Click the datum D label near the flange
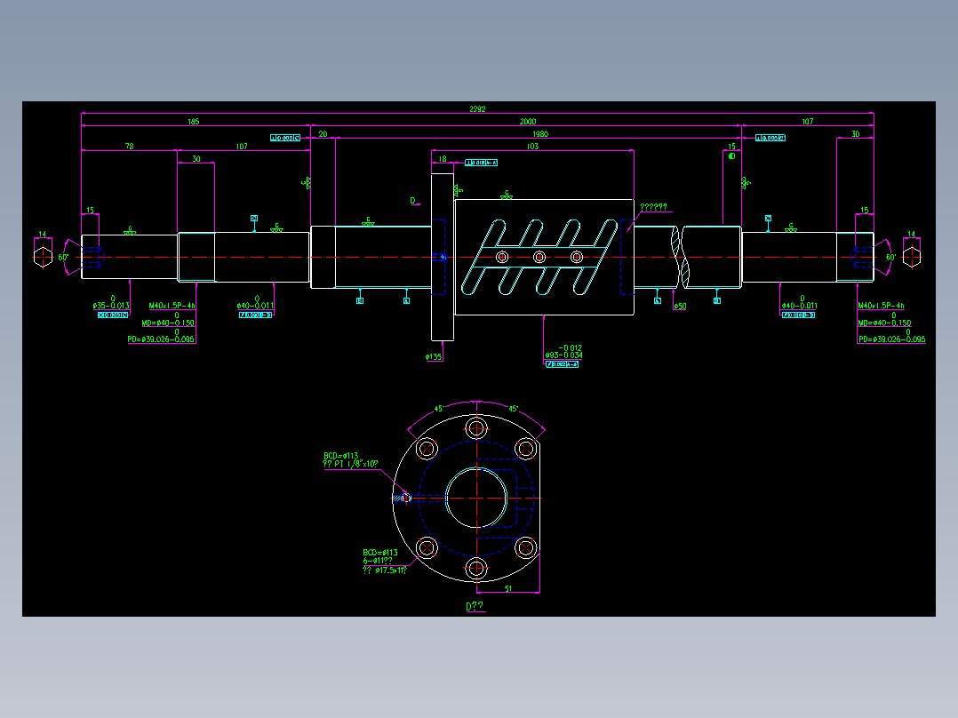Viewport: 958px width, 718px height. point(412,201)
